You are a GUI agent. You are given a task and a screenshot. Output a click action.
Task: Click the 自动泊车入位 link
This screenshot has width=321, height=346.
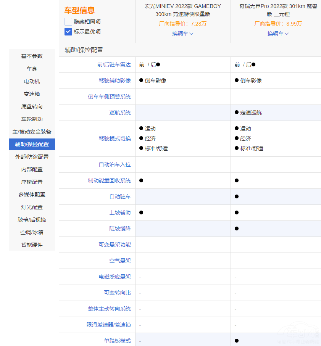[x=115, y=164]
